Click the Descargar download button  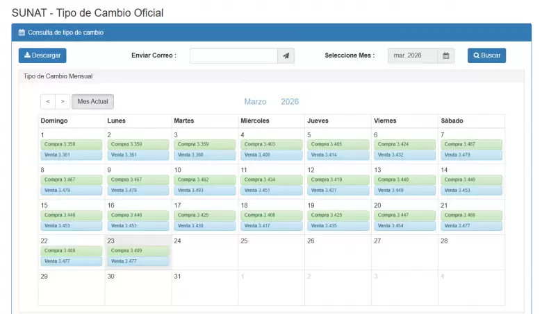point(42,55)
